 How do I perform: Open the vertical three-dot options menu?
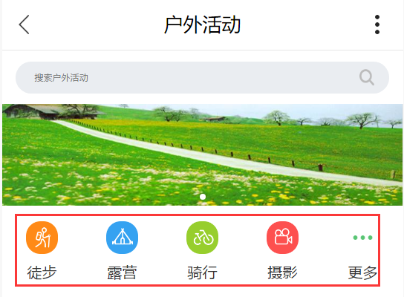pyautogui.click(x=377, y=25)
